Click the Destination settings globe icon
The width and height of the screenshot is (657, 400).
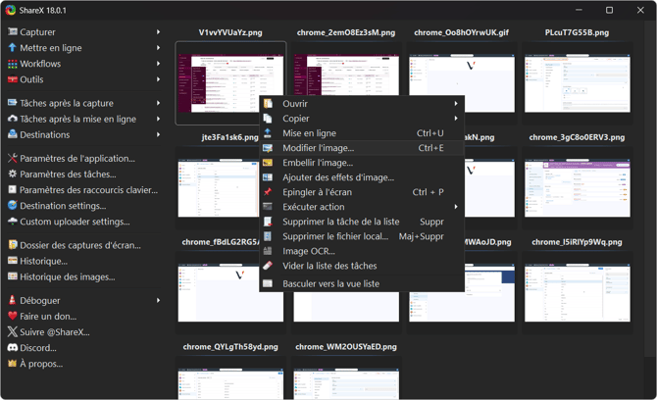pos(13,206)
